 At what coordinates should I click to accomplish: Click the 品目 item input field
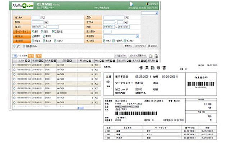click(x=114, y=18)
